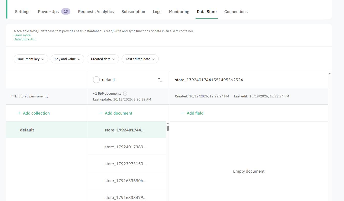Select document store_17924017389...
Image resolution: width=344 pixels, height=201 pixels.
tap(127, 147)
